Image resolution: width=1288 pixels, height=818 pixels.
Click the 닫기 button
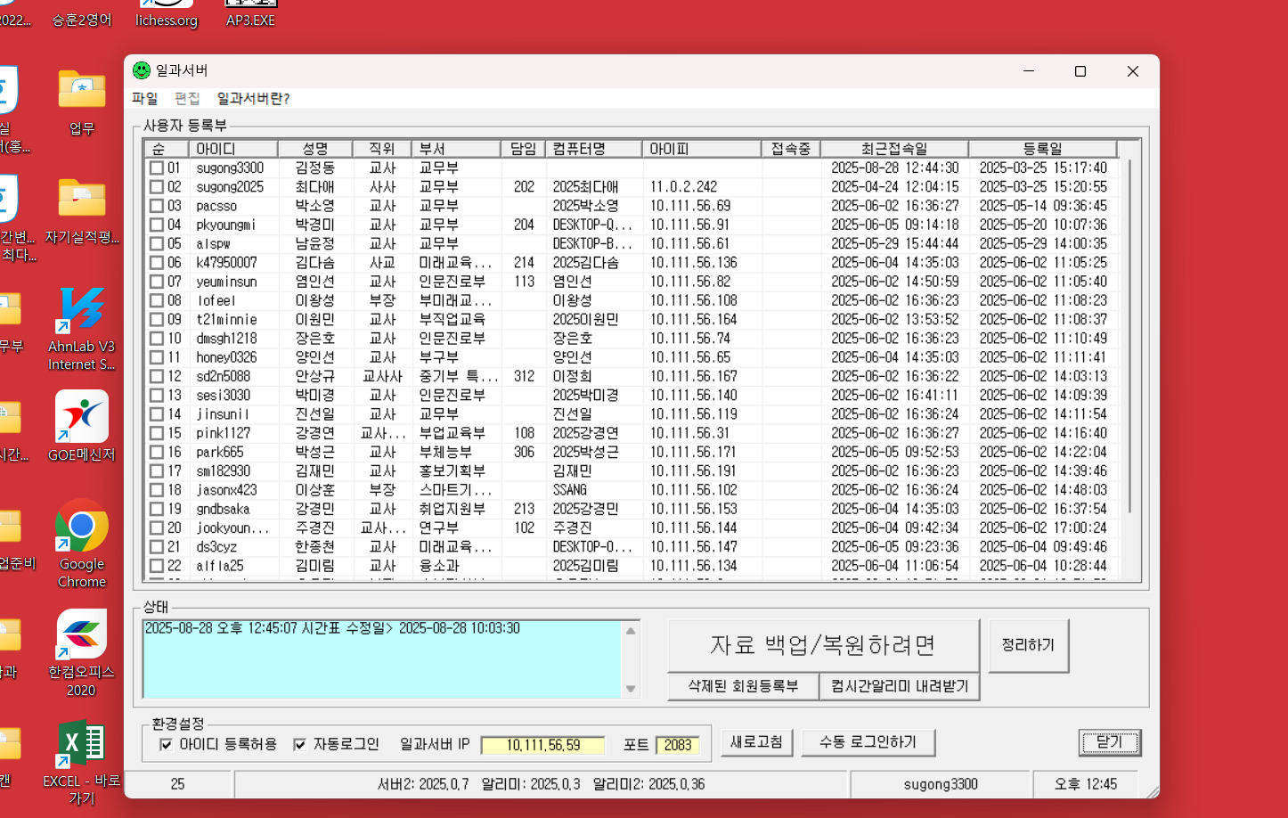(x=1109, y=742)
